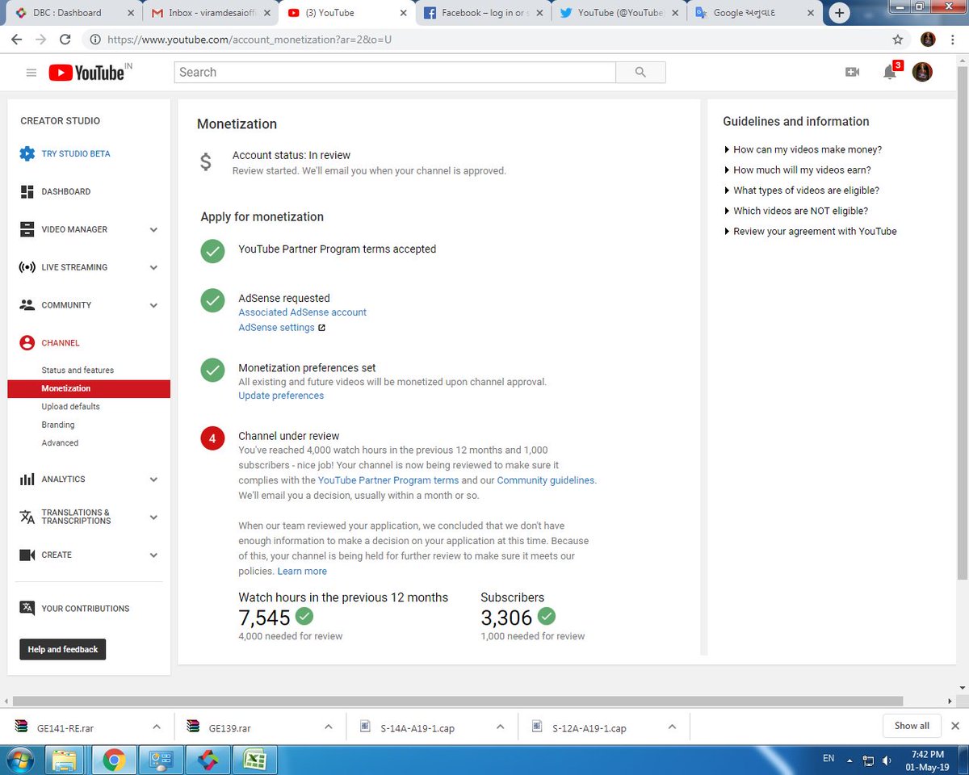Click Help and feedback button

63,649
